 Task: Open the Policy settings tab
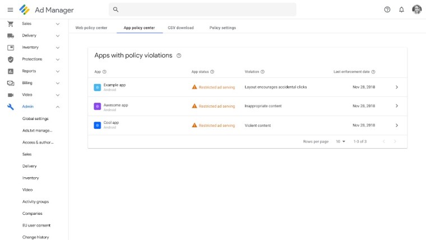[223, 27]
